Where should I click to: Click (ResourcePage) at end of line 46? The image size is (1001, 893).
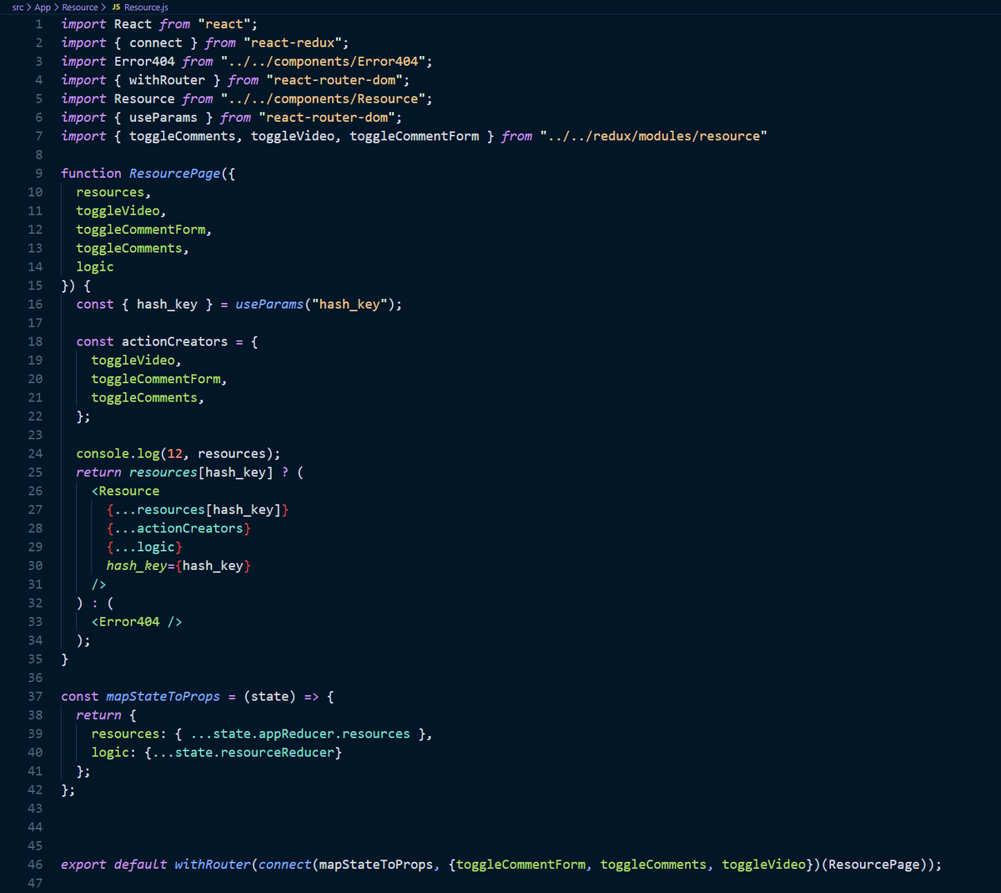(x=873, y=865)
